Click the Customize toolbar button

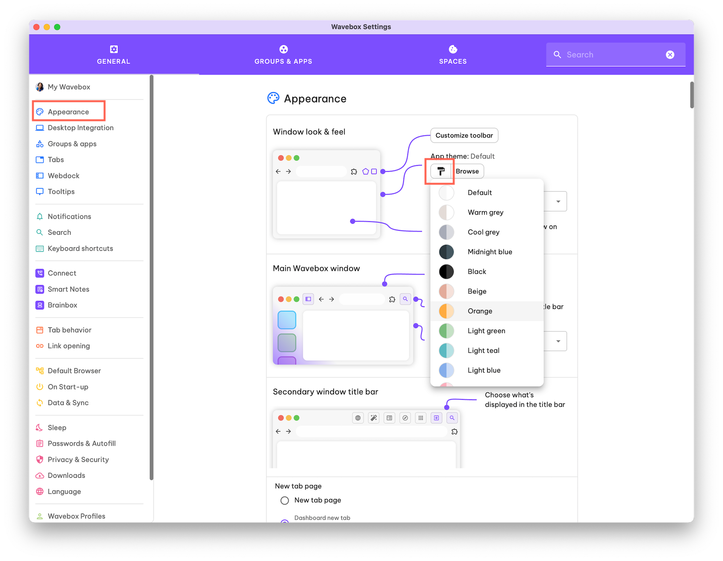click(x=464, y=135)
